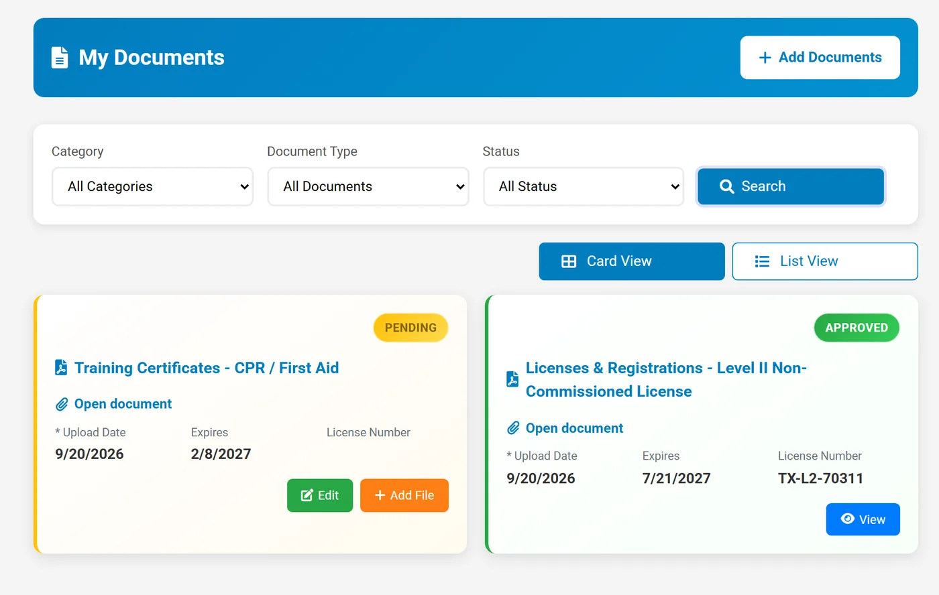The height and width of the screenshot is (595, 939).
Task: Open Training Certificates - CPR / First Aid title
Action: pyautogui.click(x=207, y=368)
